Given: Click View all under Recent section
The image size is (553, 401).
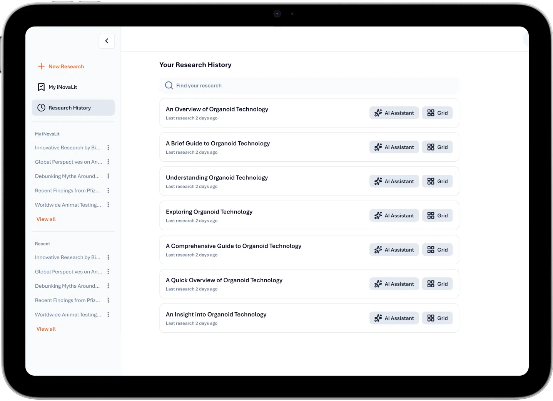Looking at the screenshot, I should 46,329.
